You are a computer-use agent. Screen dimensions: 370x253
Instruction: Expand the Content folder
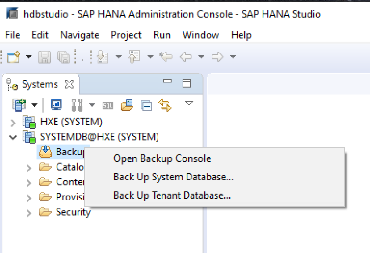[x=29, y=183]
